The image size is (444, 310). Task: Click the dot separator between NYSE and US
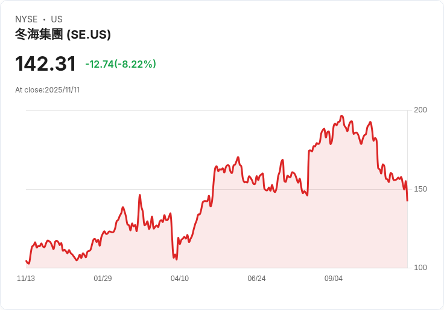(44, 19)
